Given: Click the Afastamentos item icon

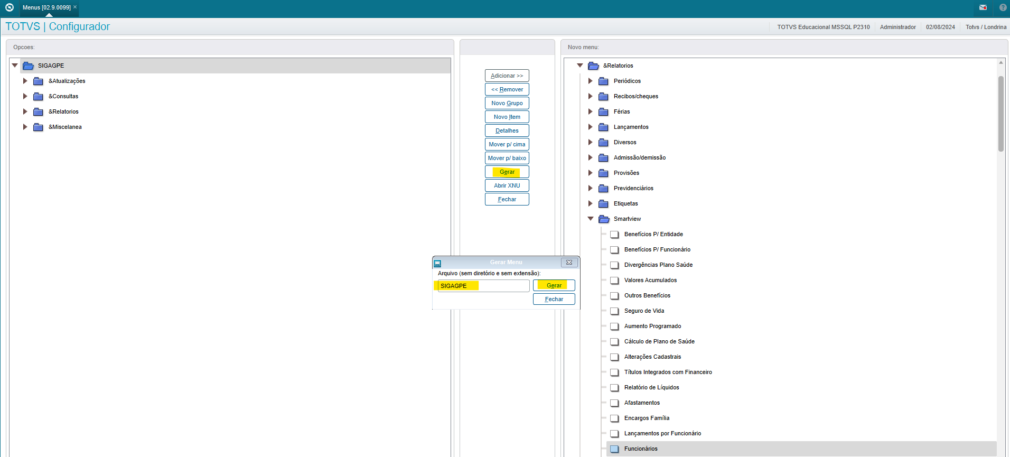Looking at the screenshot, I should (x=614, y=403).
